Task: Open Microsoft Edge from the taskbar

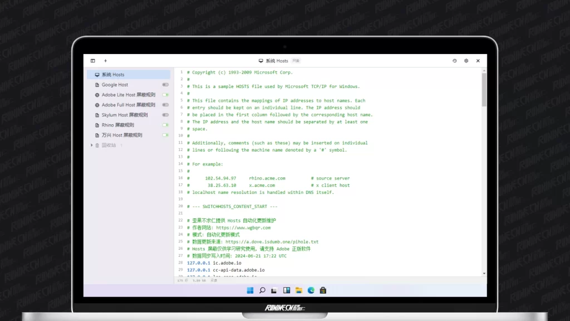Action: [x=311, y=290]
